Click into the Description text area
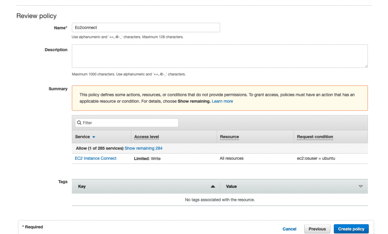Viewport: 388px width, 234px height. click(219, 56)
